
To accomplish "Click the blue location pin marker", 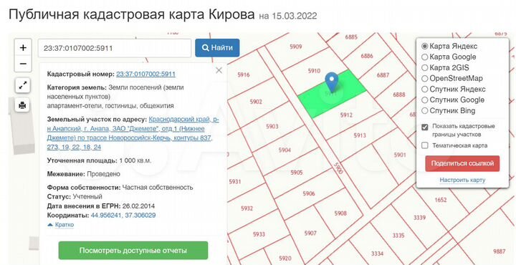I will tap(331, 82).
